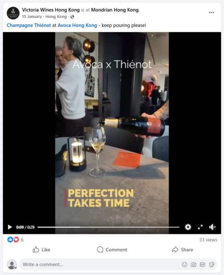This screenshot has height=275, width=224.
Task: Share this post
Action: click(182, 249)
